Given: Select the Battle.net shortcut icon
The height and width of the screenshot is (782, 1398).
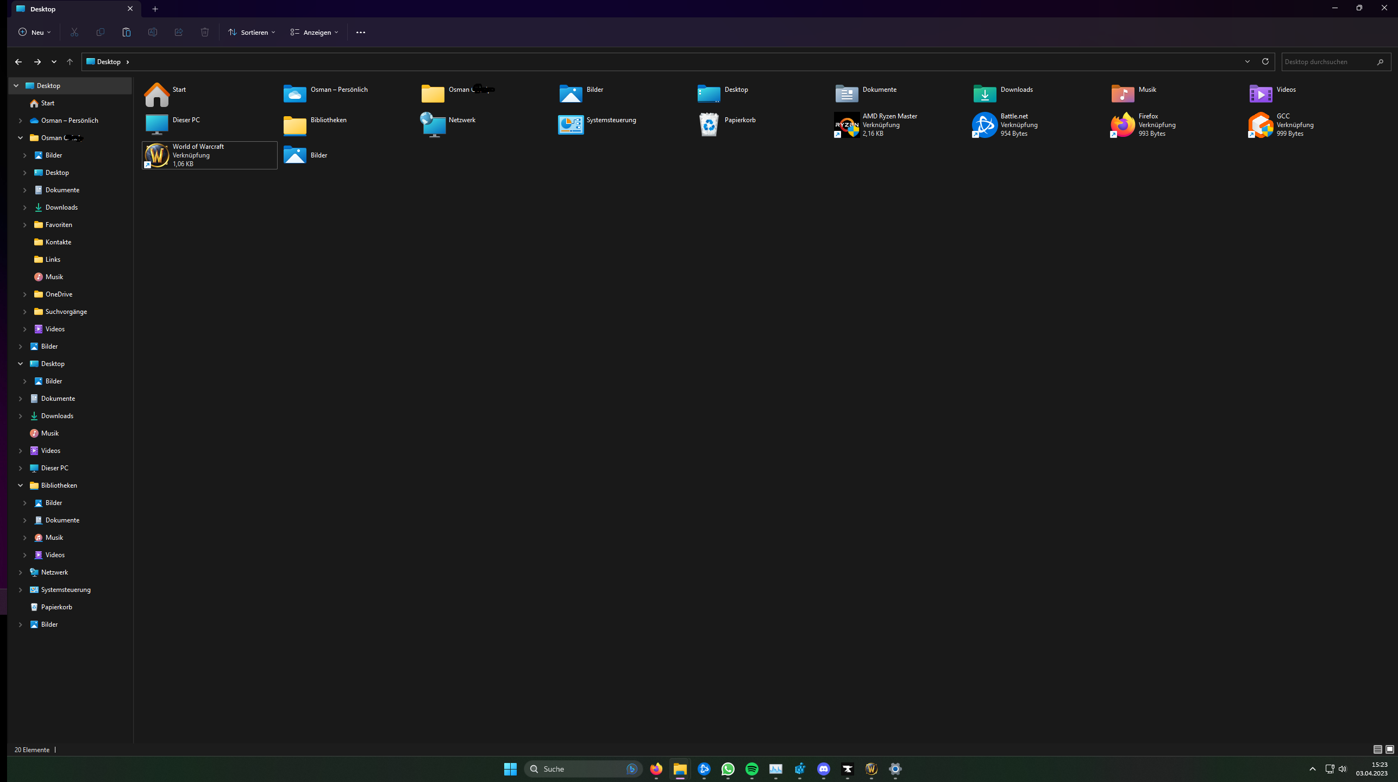Looking at the screenshot, I should 985,125.
